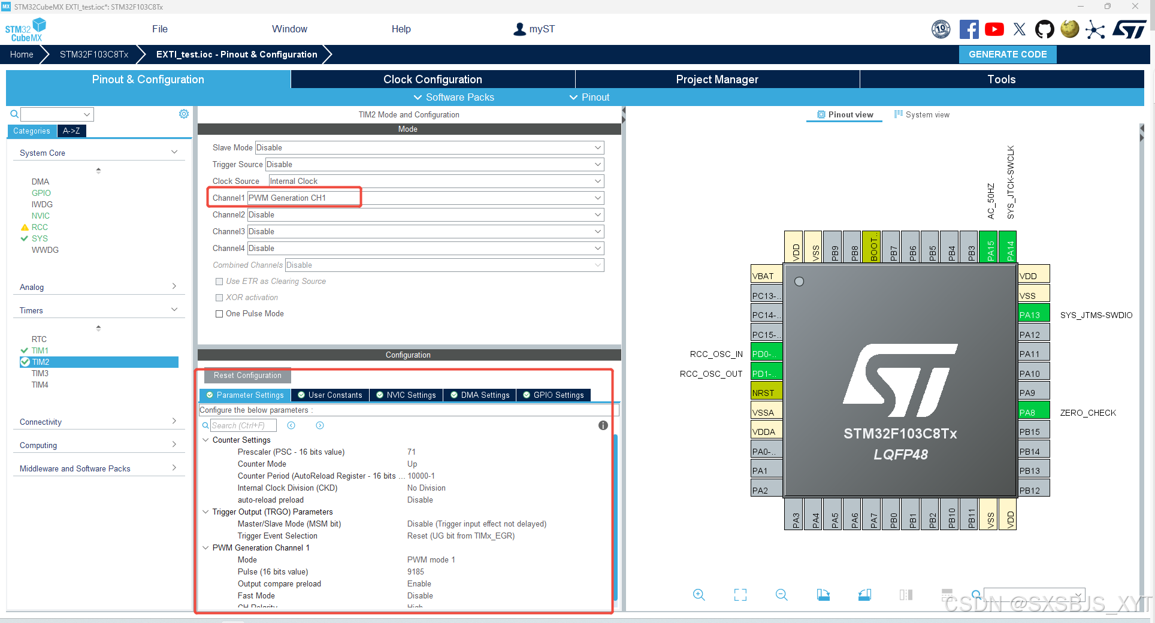Click Reset Configuration button
Viewport: 1155px width, 623px height.
tap(247, 375)
